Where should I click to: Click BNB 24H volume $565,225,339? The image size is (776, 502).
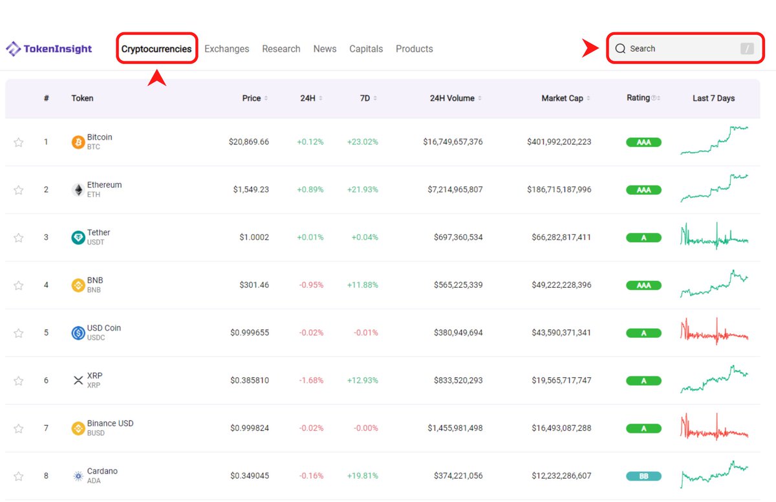tap(458, 285)
